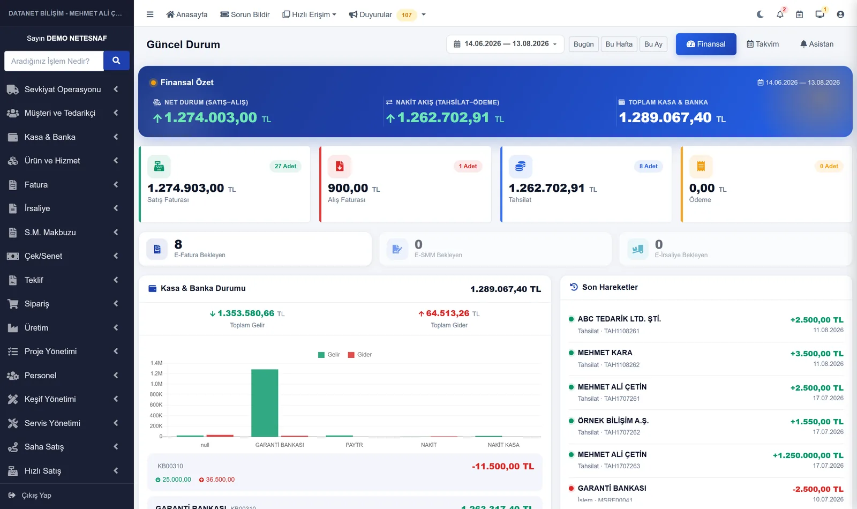
Task: Filter by Bu Ay button
Action: (653, 44)
